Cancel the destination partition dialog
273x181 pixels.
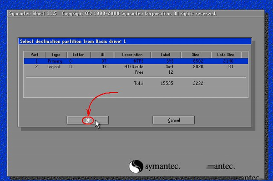174,120
